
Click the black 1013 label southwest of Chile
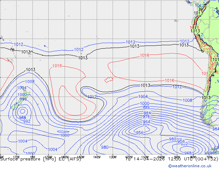tap(206, 98)
